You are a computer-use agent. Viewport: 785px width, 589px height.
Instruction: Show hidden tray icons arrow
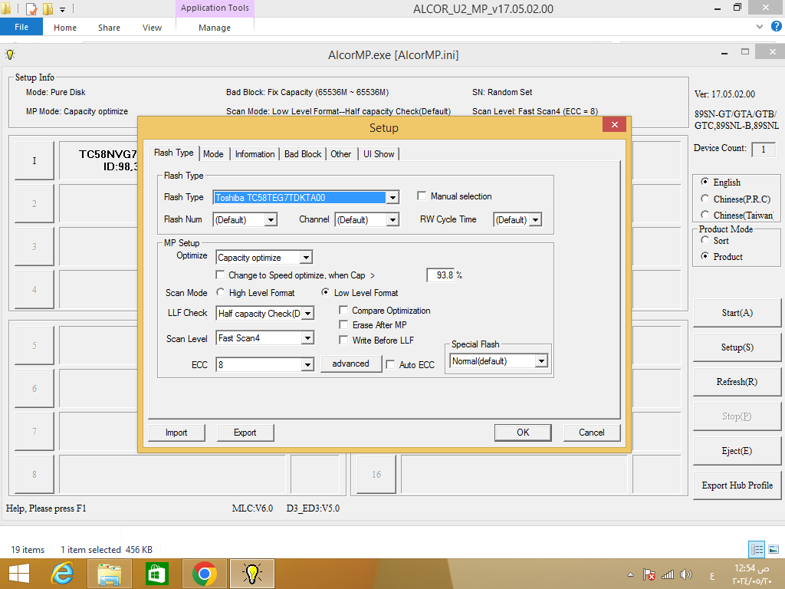(x=630, y=574)
